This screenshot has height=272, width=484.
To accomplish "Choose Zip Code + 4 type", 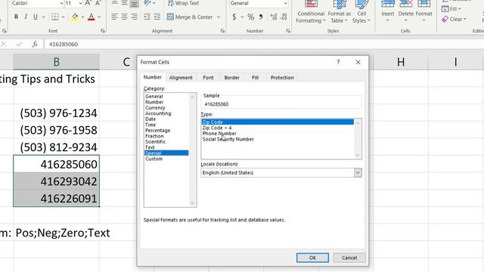I will click(x=217, y=128).
